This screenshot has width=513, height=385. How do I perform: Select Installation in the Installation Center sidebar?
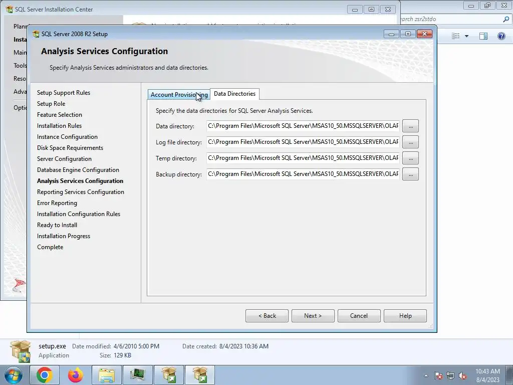pos(20,39)
